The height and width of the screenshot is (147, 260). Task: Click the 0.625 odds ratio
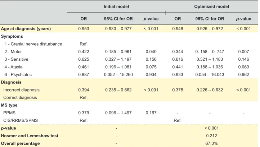(x=84, y=59)
